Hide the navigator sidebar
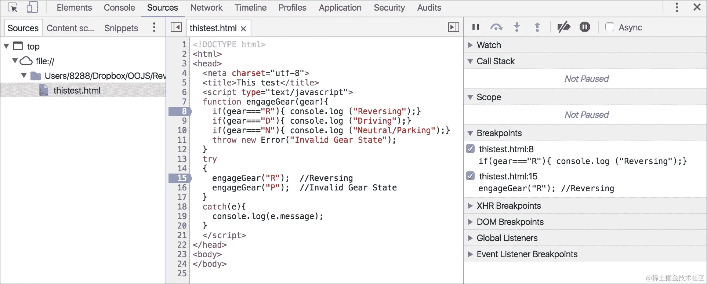 pos(176,28)
